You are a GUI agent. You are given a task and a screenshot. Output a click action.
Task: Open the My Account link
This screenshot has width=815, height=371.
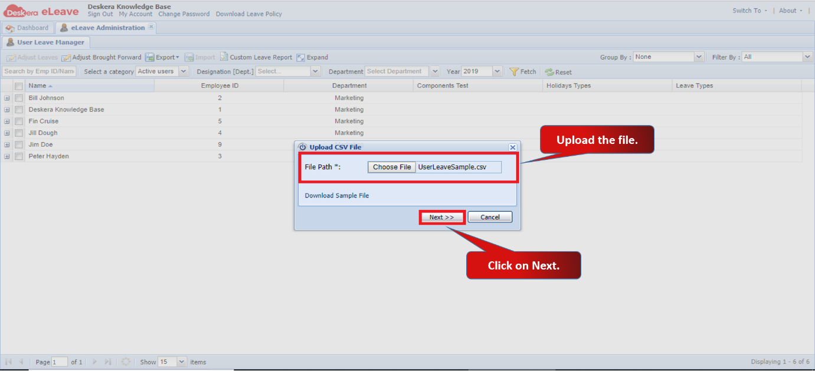tap(136, 14)
